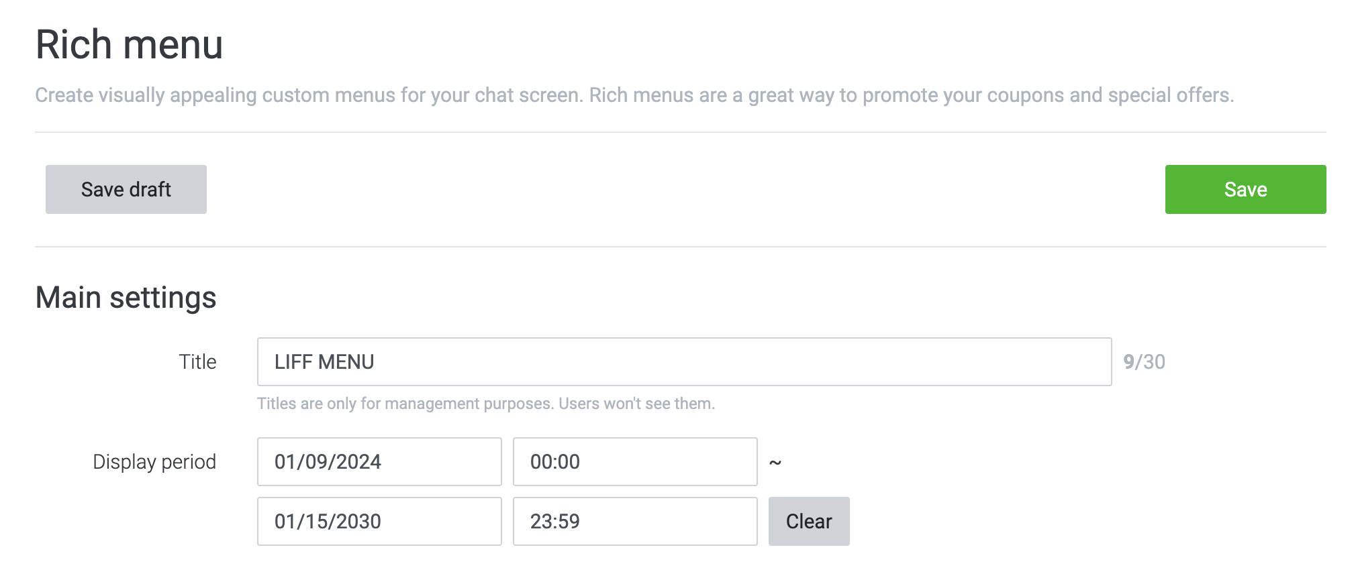Click the green Save button

coord(1245,189)
